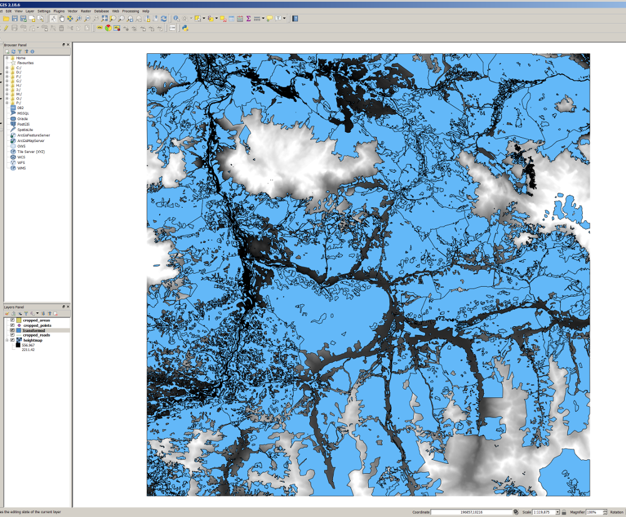Click filter legend icon in Layers Panel
626x517 pixels.
26,313
